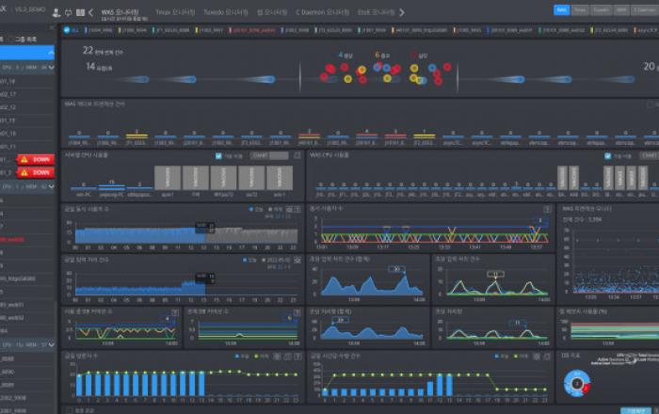Click the upper red DOWN alert badge
Screen dimensions: 659x414
pos(36,160)
